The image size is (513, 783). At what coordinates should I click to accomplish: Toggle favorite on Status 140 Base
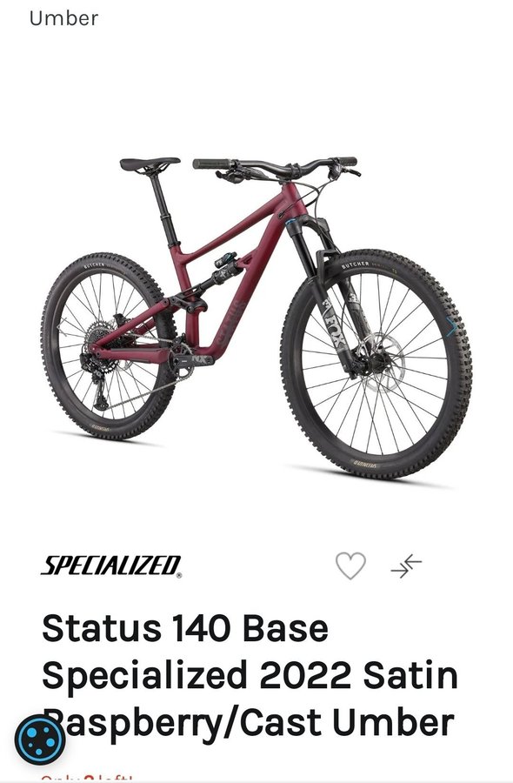[350, 565]
